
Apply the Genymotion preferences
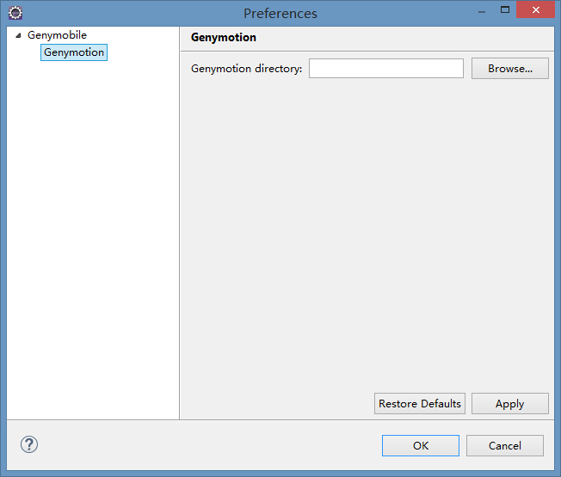[510, 403]
